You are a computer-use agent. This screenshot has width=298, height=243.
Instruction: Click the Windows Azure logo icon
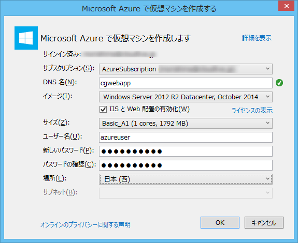tap(26, 38)
